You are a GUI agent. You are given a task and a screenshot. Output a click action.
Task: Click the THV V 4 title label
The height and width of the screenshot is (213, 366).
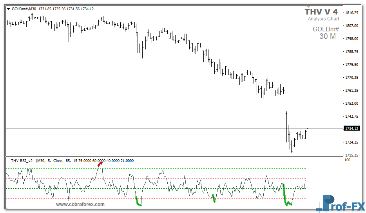point(321,12)
